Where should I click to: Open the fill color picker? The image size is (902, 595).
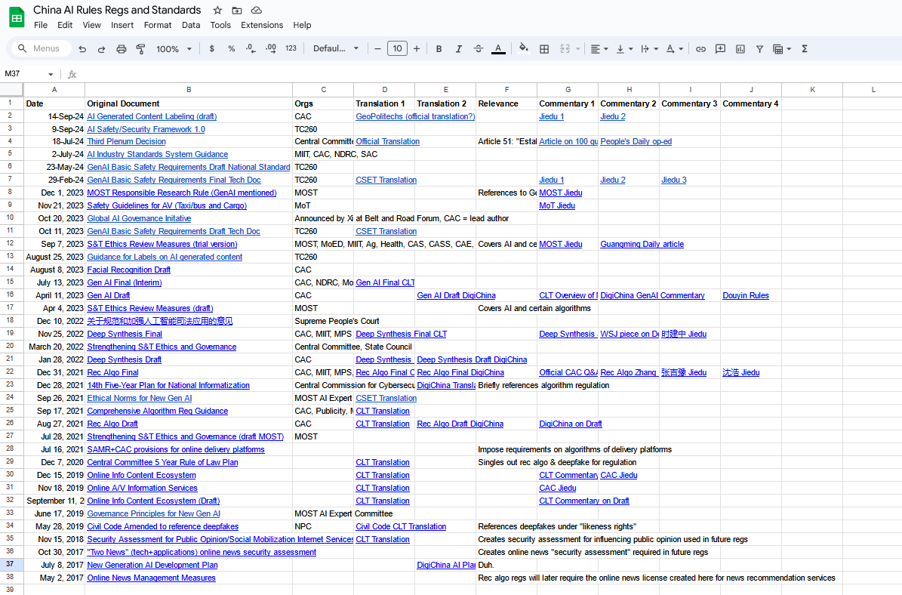(523, 49)
